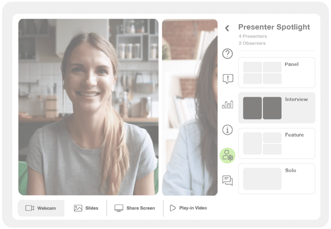Click the Share Screen label

pos(141,208)
